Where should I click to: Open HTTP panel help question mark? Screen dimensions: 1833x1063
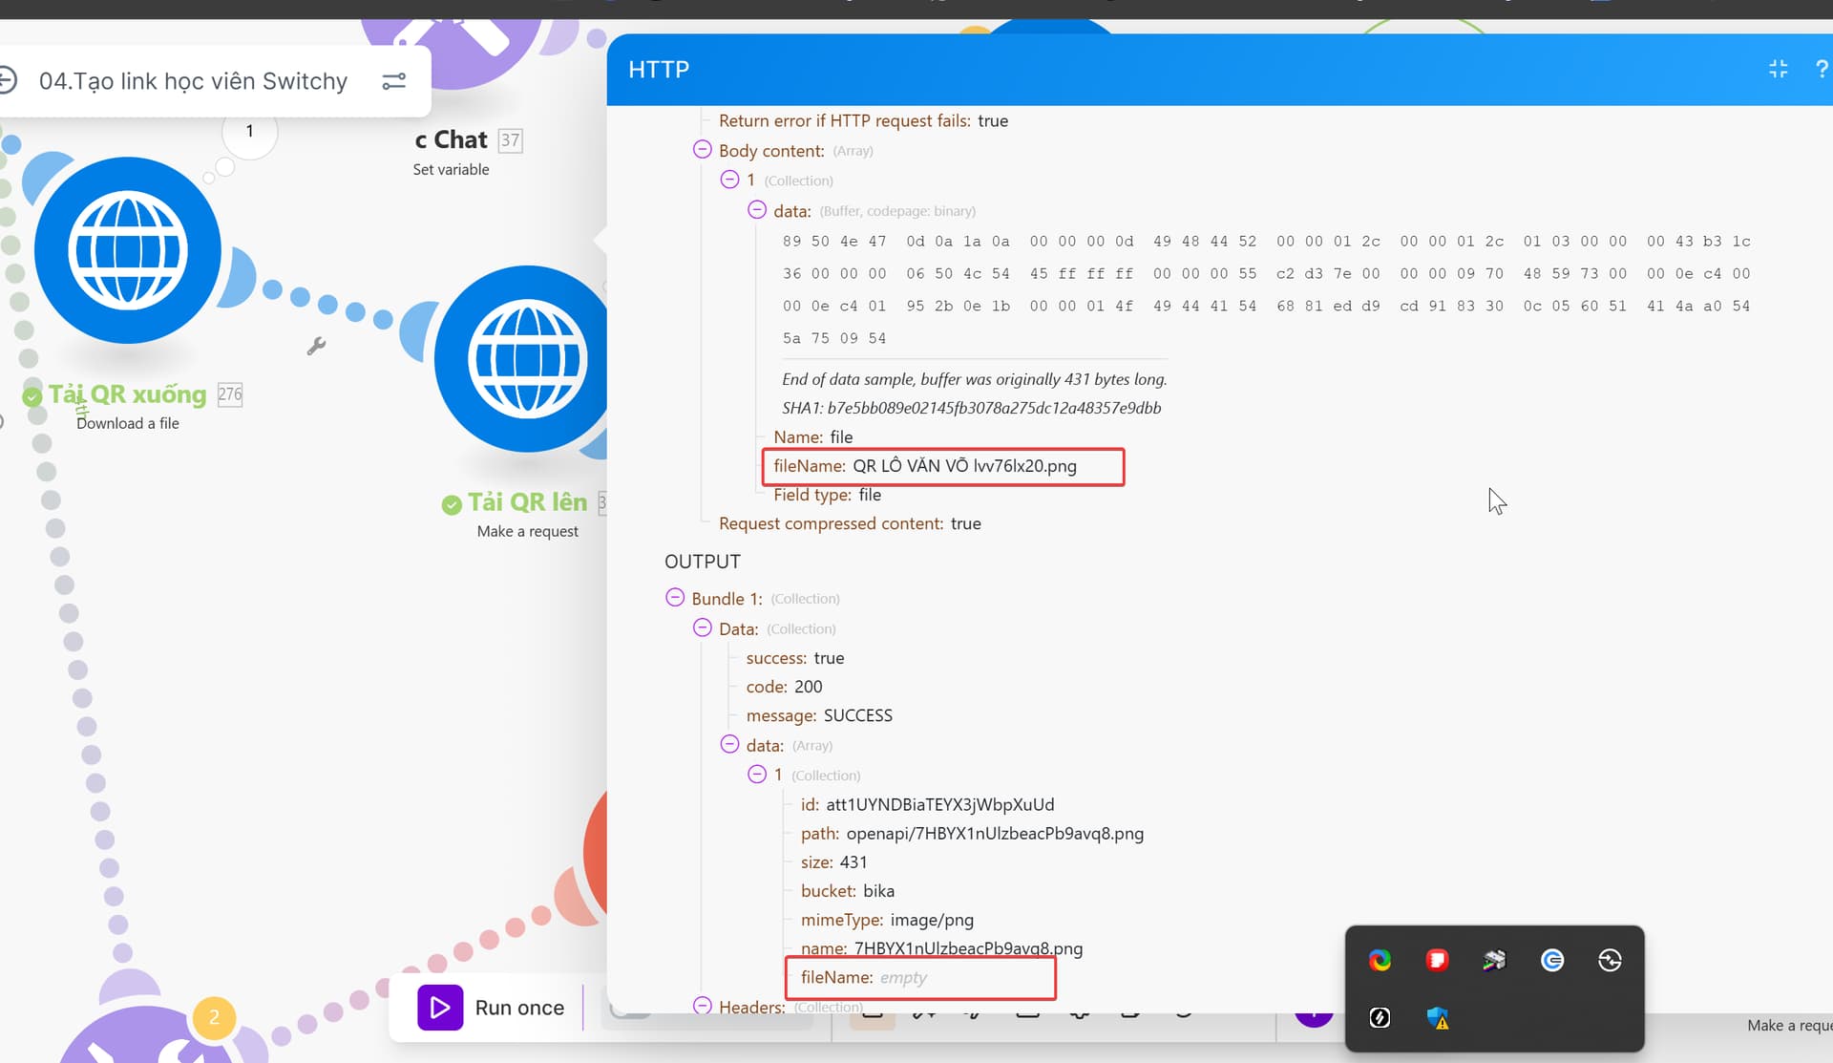[x=1821, y=69]
